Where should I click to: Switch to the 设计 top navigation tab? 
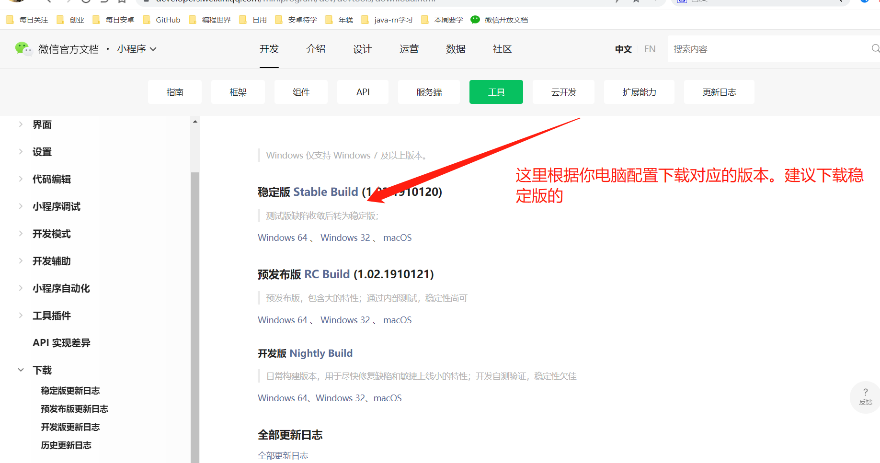pyautogui.click(x=363, y=49)
